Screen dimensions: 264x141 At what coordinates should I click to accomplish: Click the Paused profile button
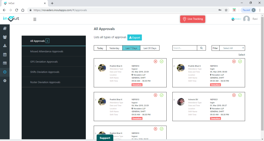249,10
